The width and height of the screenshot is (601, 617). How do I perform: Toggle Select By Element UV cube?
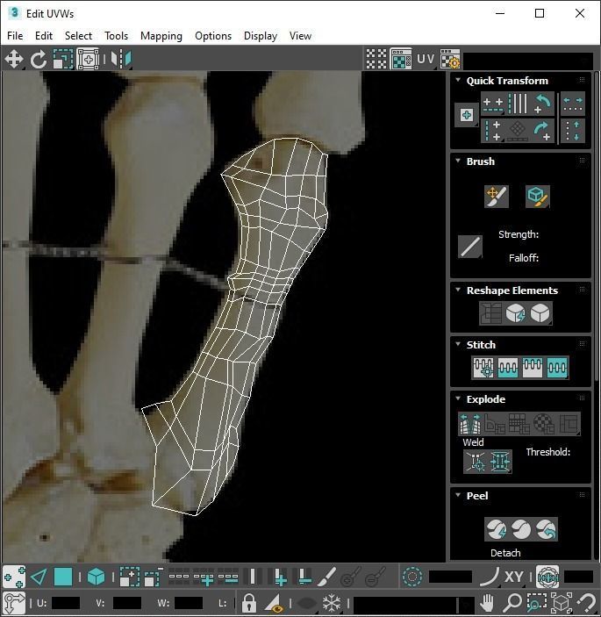coord(96,578)
